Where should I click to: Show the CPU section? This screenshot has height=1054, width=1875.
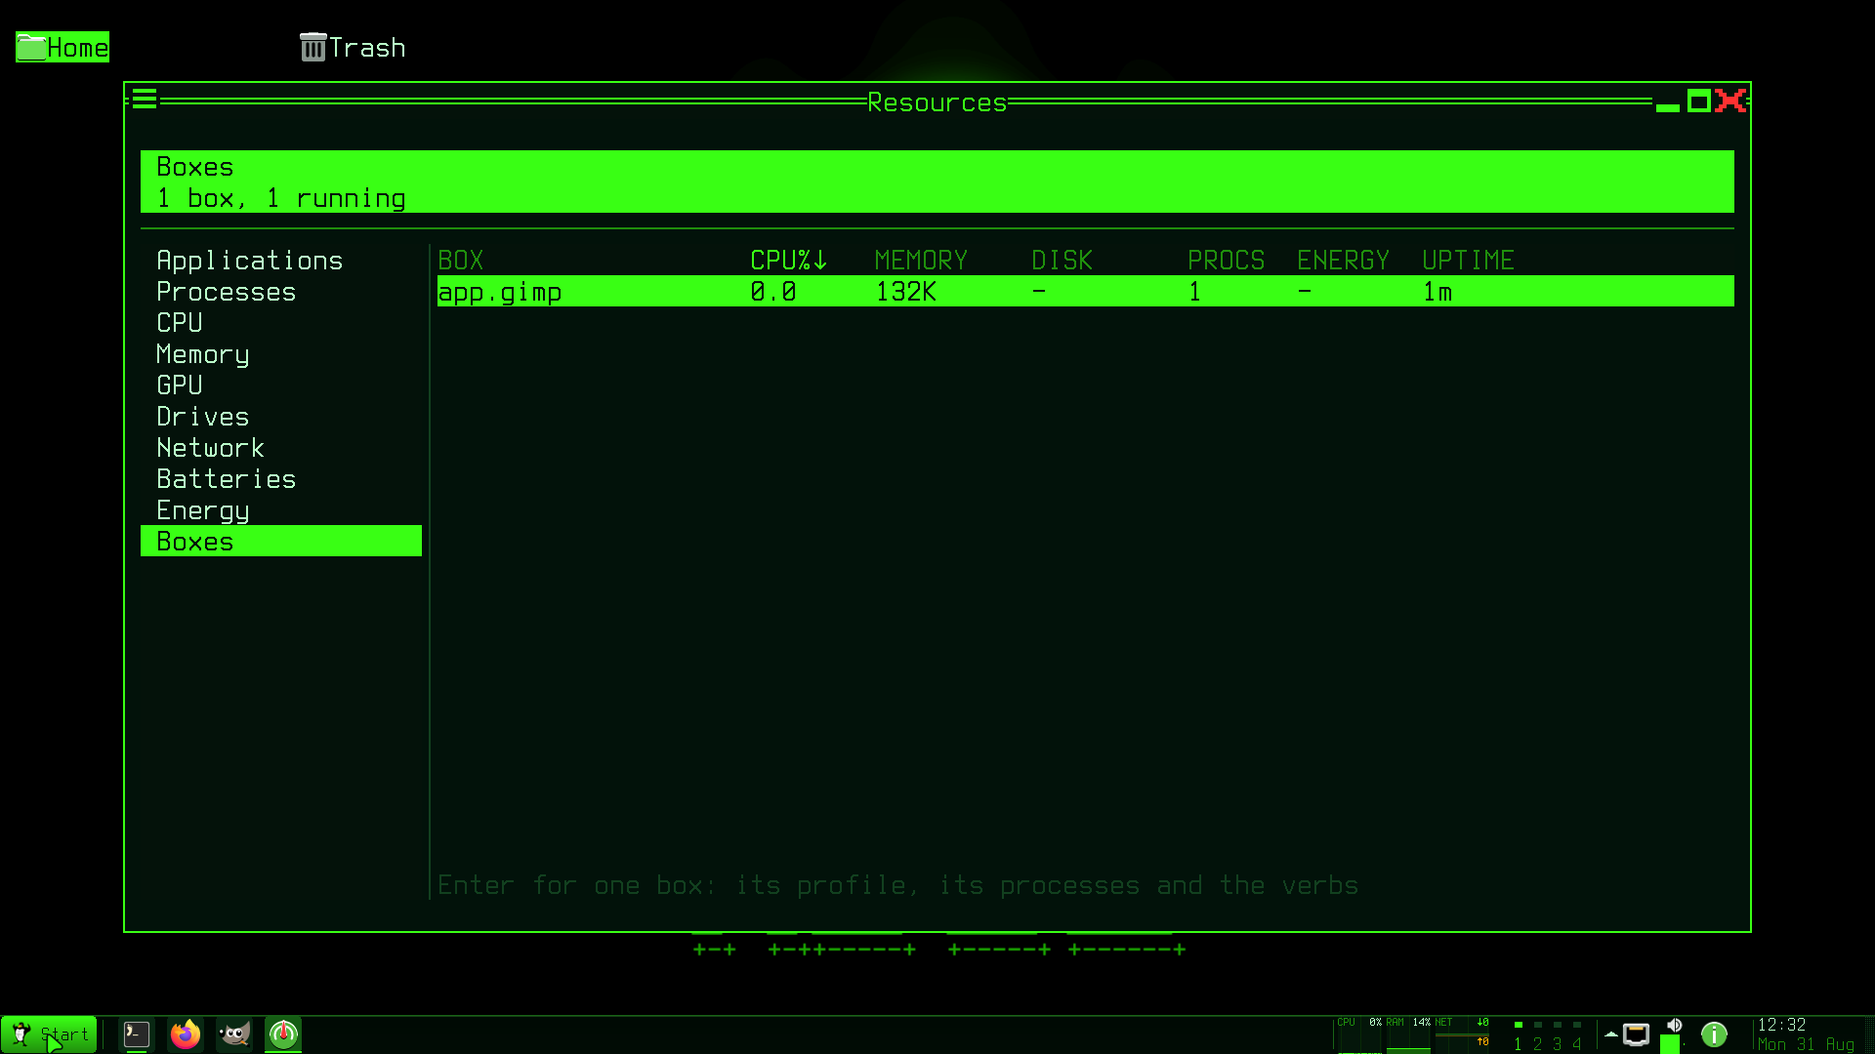[281, 323]
